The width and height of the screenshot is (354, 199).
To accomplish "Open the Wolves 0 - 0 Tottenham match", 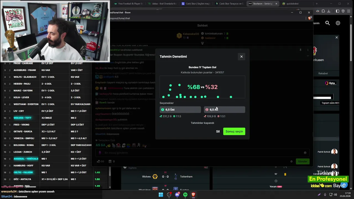I will tap(165, 177).
